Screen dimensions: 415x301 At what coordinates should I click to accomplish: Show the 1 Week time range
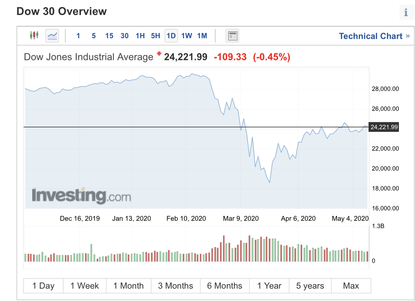(x=85, y=286)
